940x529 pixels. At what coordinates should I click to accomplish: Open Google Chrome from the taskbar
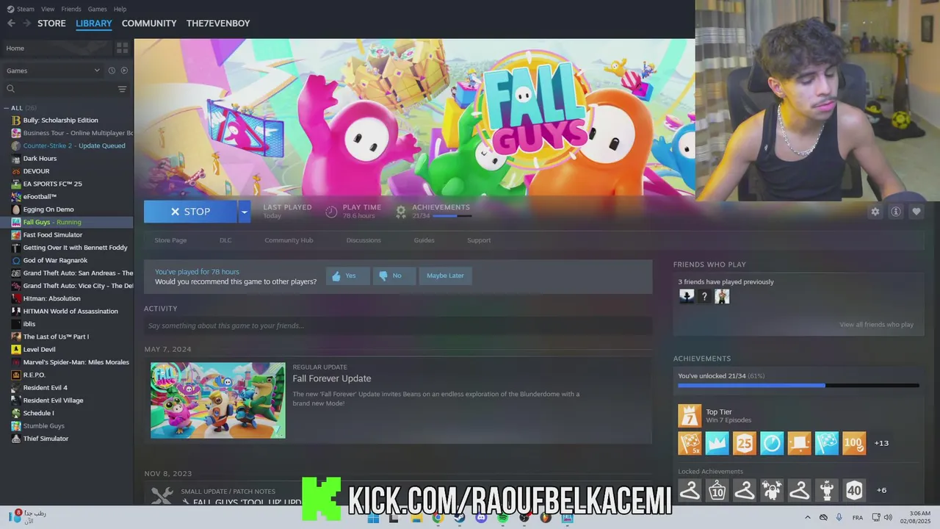tap(438, 518)
